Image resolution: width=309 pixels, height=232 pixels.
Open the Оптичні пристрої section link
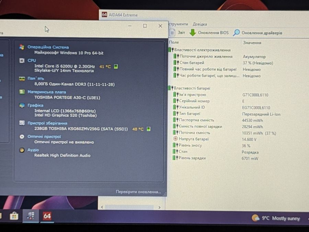click(44, 137)
